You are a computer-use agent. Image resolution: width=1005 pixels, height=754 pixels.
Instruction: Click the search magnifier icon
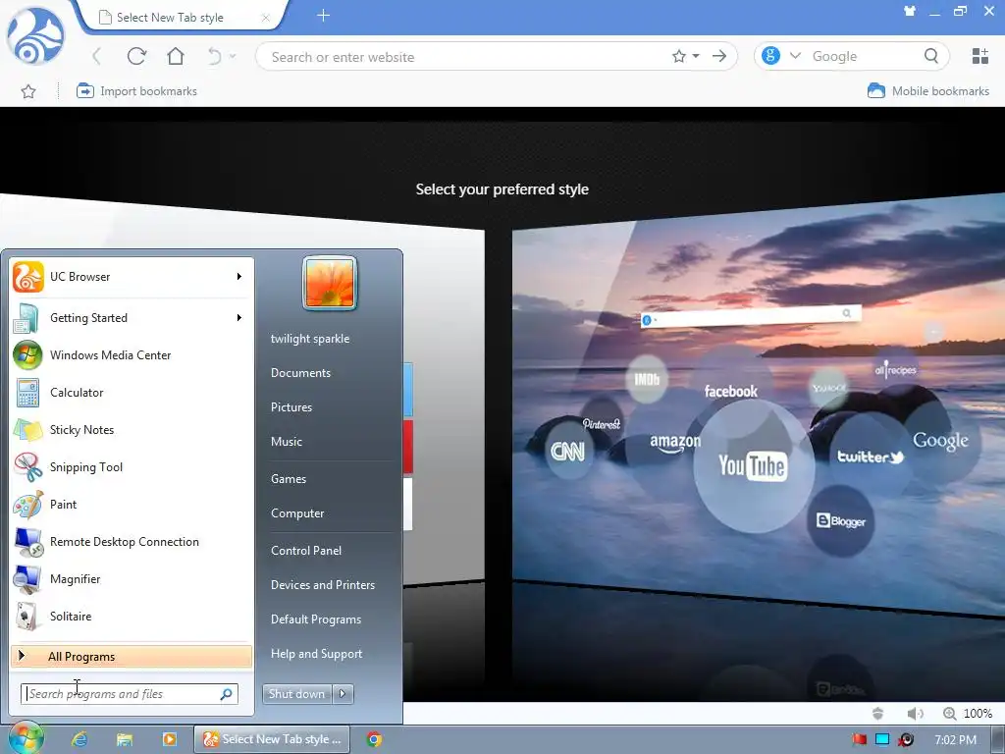point(931,56)
